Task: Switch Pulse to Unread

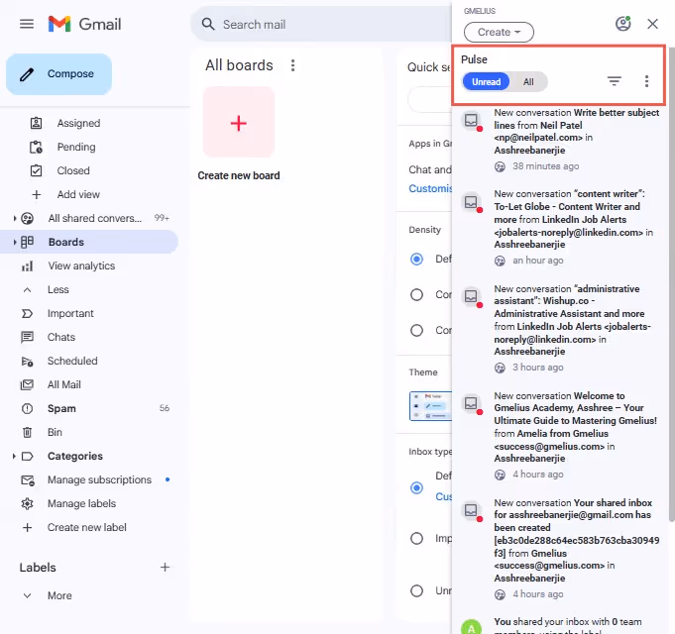Action: click(486, 81)
